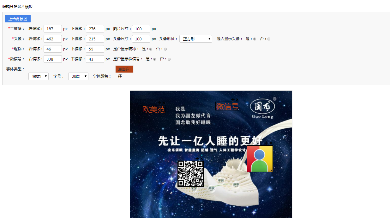Remove the 欧美范 nickname with its × icon
The image size is (390, 218).
click(x=164, y=103)
